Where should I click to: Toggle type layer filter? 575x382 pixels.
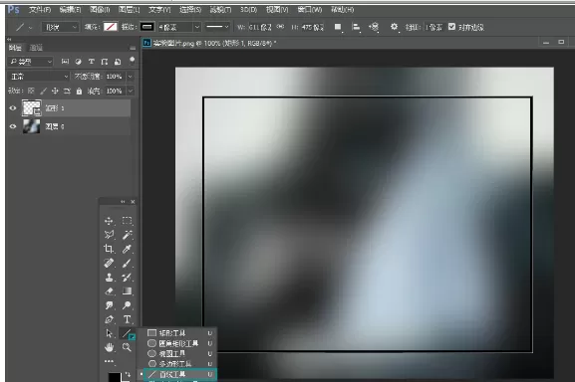pyautogui.click(x=92, y=62)
